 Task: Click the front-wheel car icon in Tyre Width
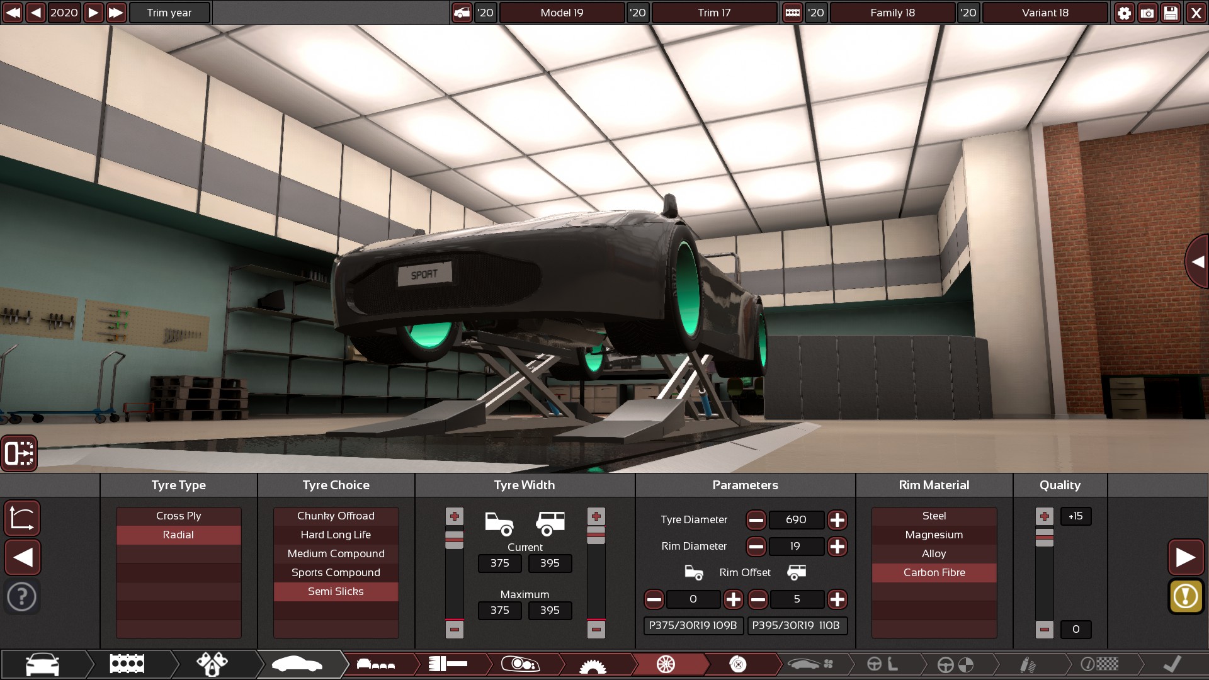click(x=499, y=523)
